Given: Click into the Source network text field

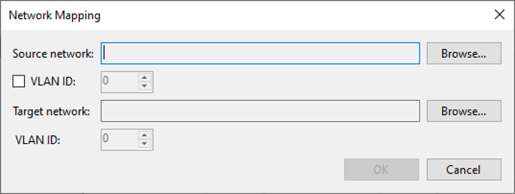Looking at the screenshot, I should (260, 53).
